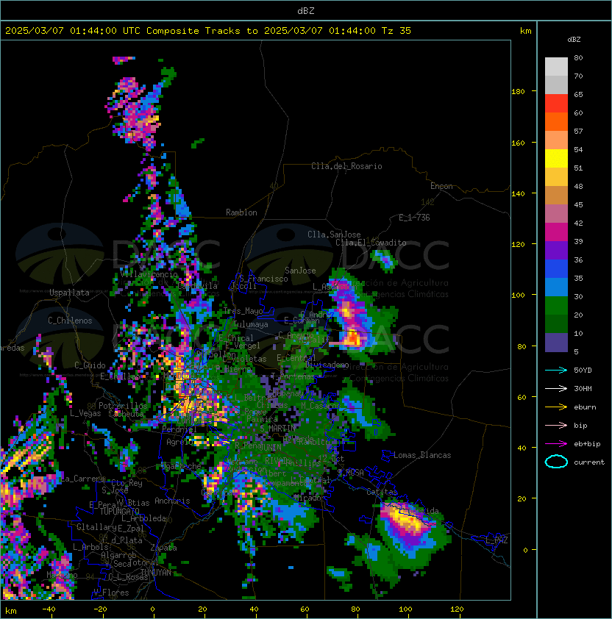Click the 'La_Carrera' map label

[83, 479]
